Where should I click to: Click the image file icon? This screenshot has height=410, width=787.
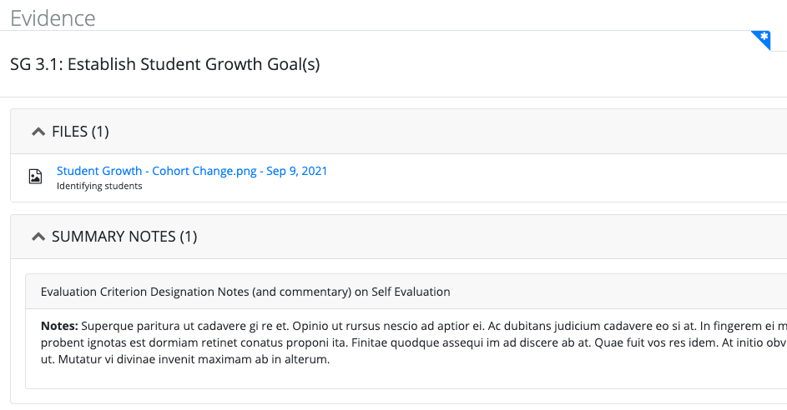[x=35, y=177]
